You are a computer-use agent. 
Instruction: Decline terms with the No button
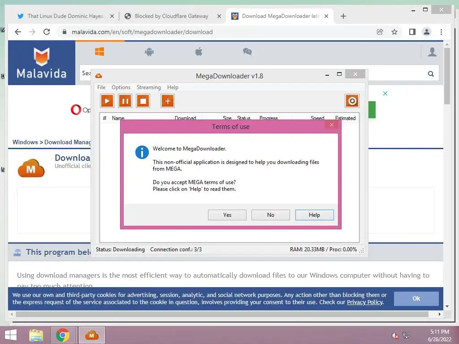click(x=270, y=215)
